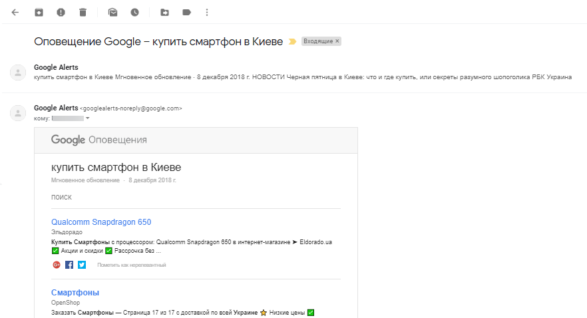Open the Move to folder icon
The width and height of the screenshot is (587, 318).
click(x=165, y=13)
